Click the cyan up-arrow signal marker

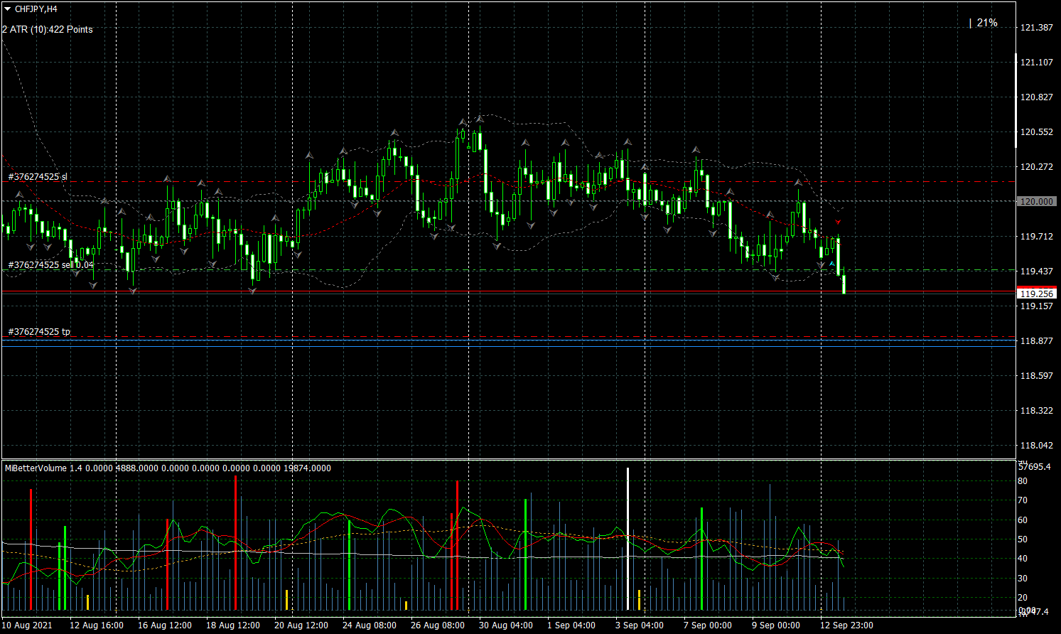831,264
